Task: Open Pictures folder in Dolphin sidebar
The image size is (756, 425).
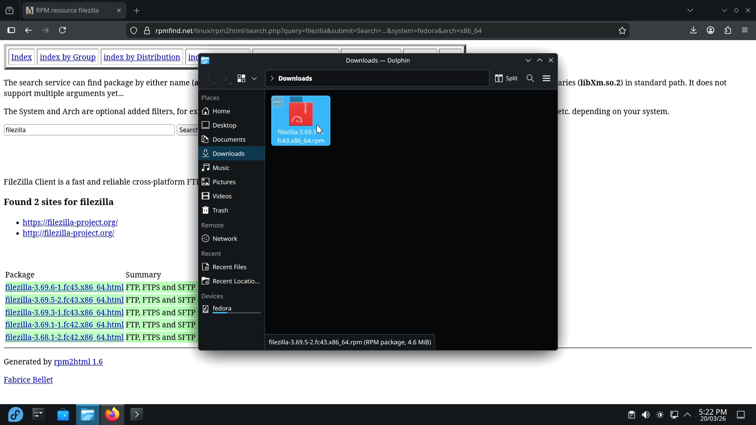Action: pos(232,182)
